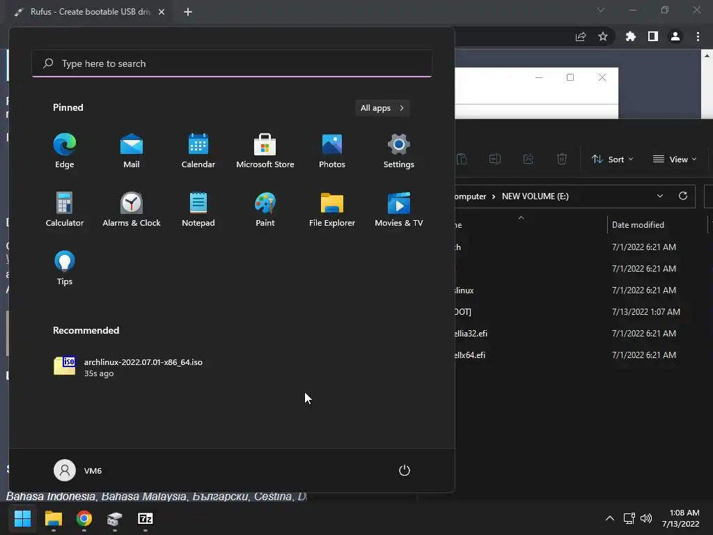Launch the Photos app

[332, 150]
